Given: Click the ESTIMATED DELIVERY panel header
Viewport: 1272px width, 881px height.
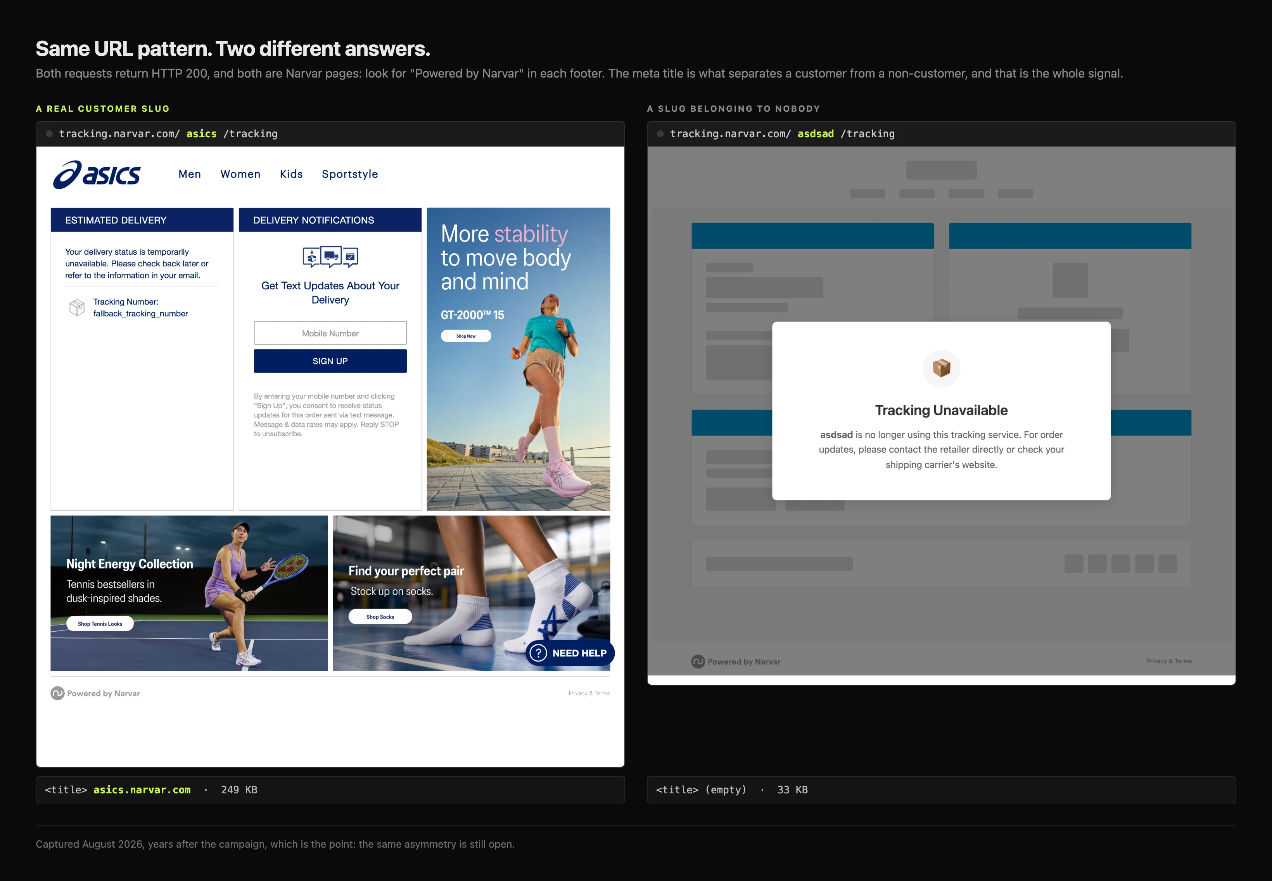Looking at the screenshot, I should (142, 220).
